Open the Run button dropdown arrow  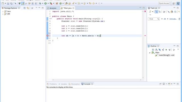point(48,3)
